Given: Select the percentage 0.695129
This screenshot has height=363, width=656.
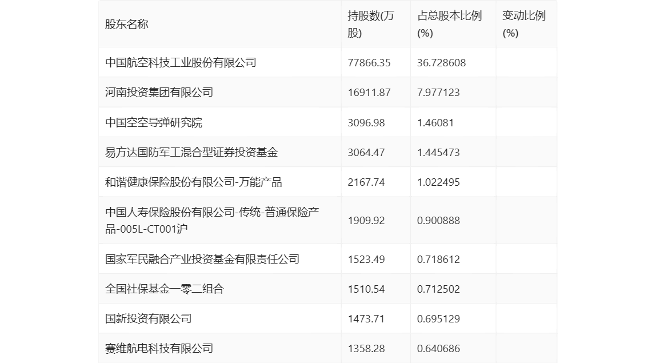Looking at the screenshot, I should click(438, 318).
